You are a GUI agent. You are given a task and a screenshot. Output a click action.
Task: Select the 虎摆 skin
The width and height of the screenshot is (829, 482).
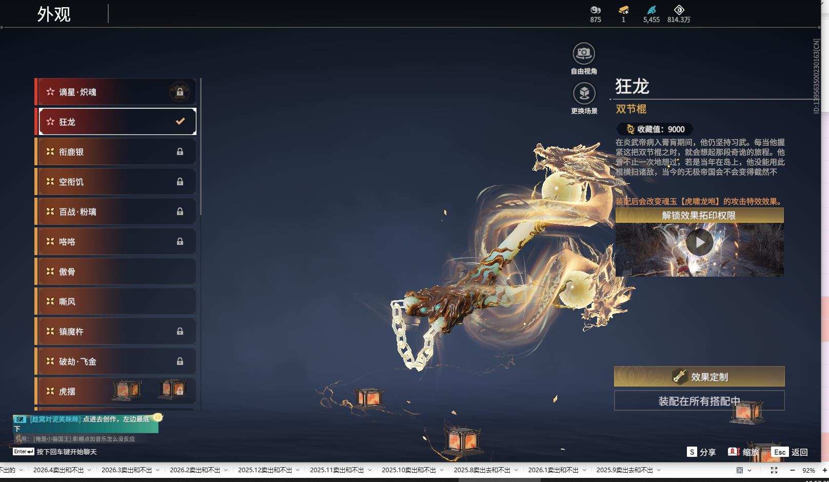pos(115,391)
